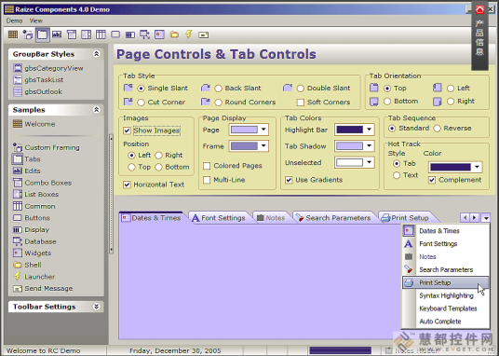The height and width of the screenshot is (356, 499).
Task: Switch to the Search Parameters tab
Action: [333, 218]
